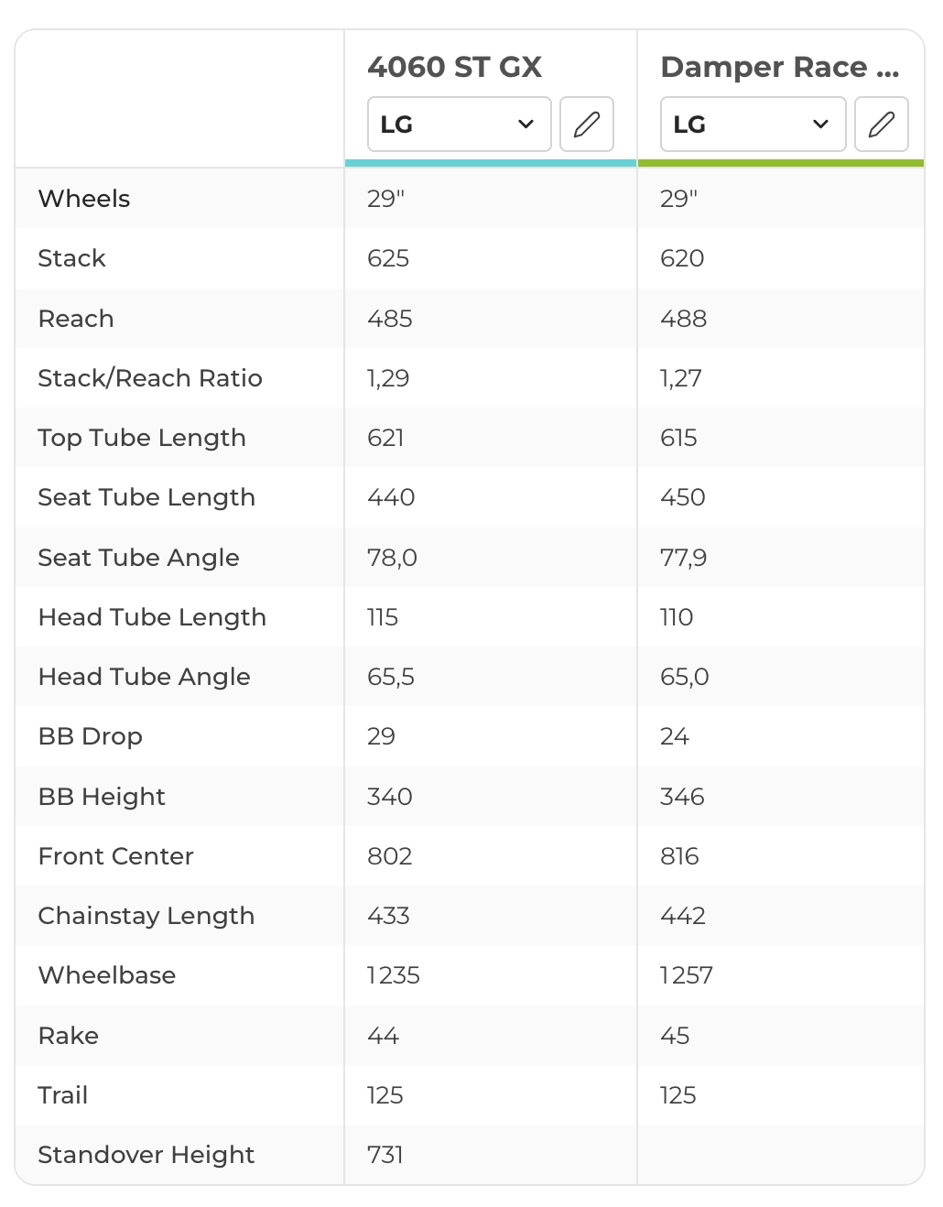
Task: Click the Chainstay Length label
Action: coord(146,916)
